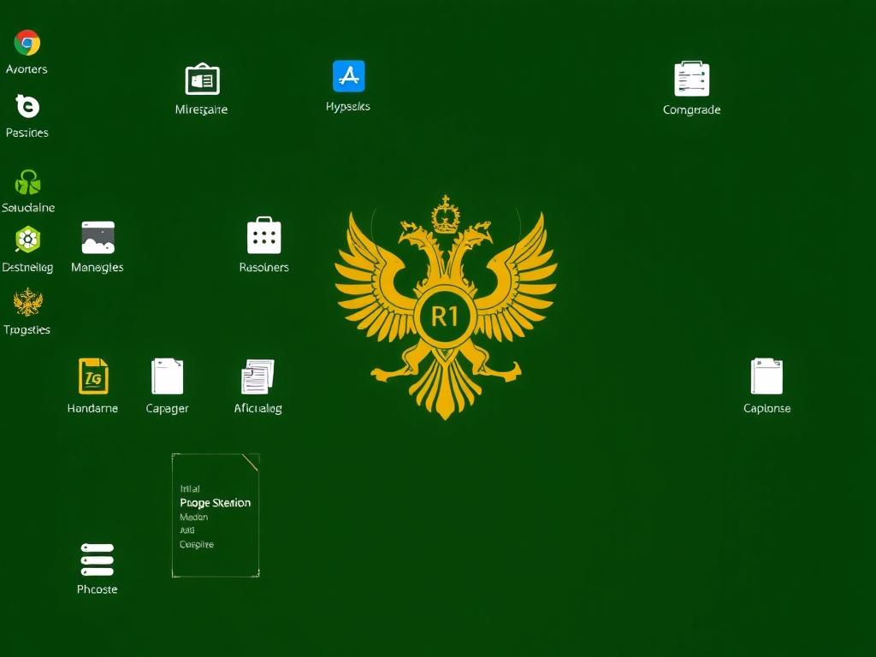The height and width of the screenshot is (657, 876).
Task: Open the Capager document icon
Action: tap(168, 376)
